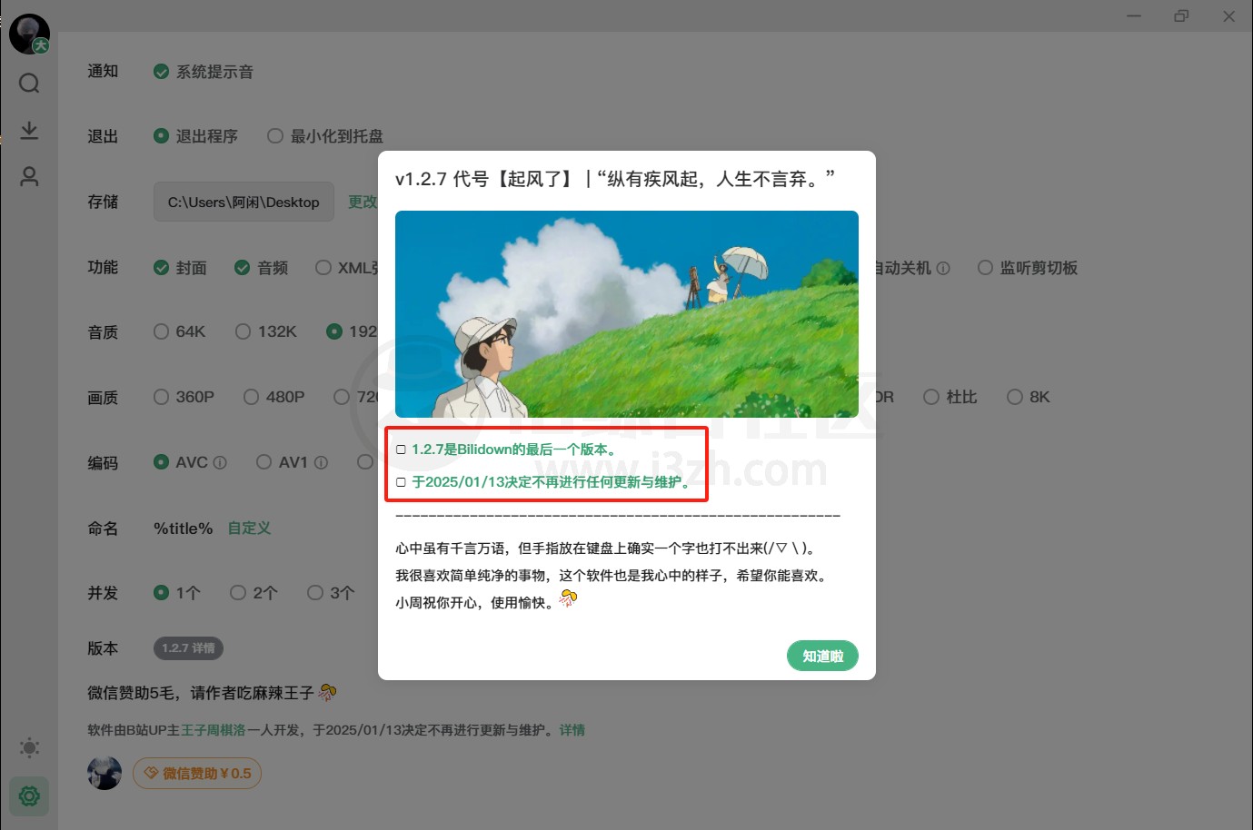1253x830 pixels.
Task: Dismiss dialog with 知道啦 button
Action: point(821,656)
